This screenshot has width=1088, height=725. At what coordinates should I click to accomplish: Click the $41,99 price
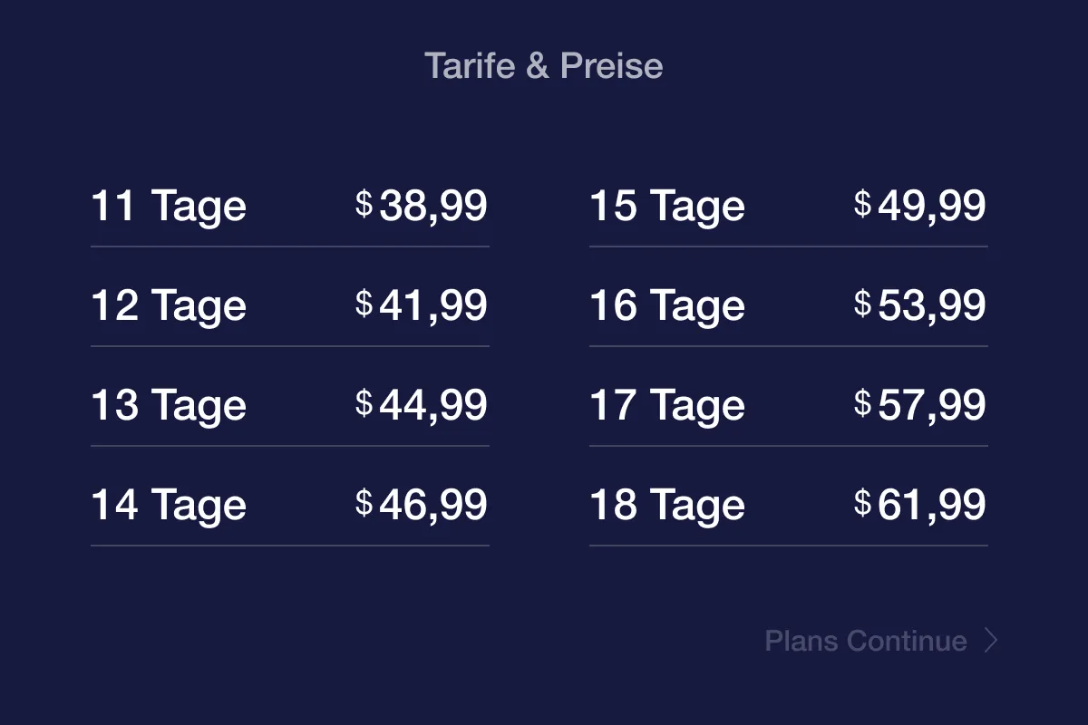click(423, 305)
